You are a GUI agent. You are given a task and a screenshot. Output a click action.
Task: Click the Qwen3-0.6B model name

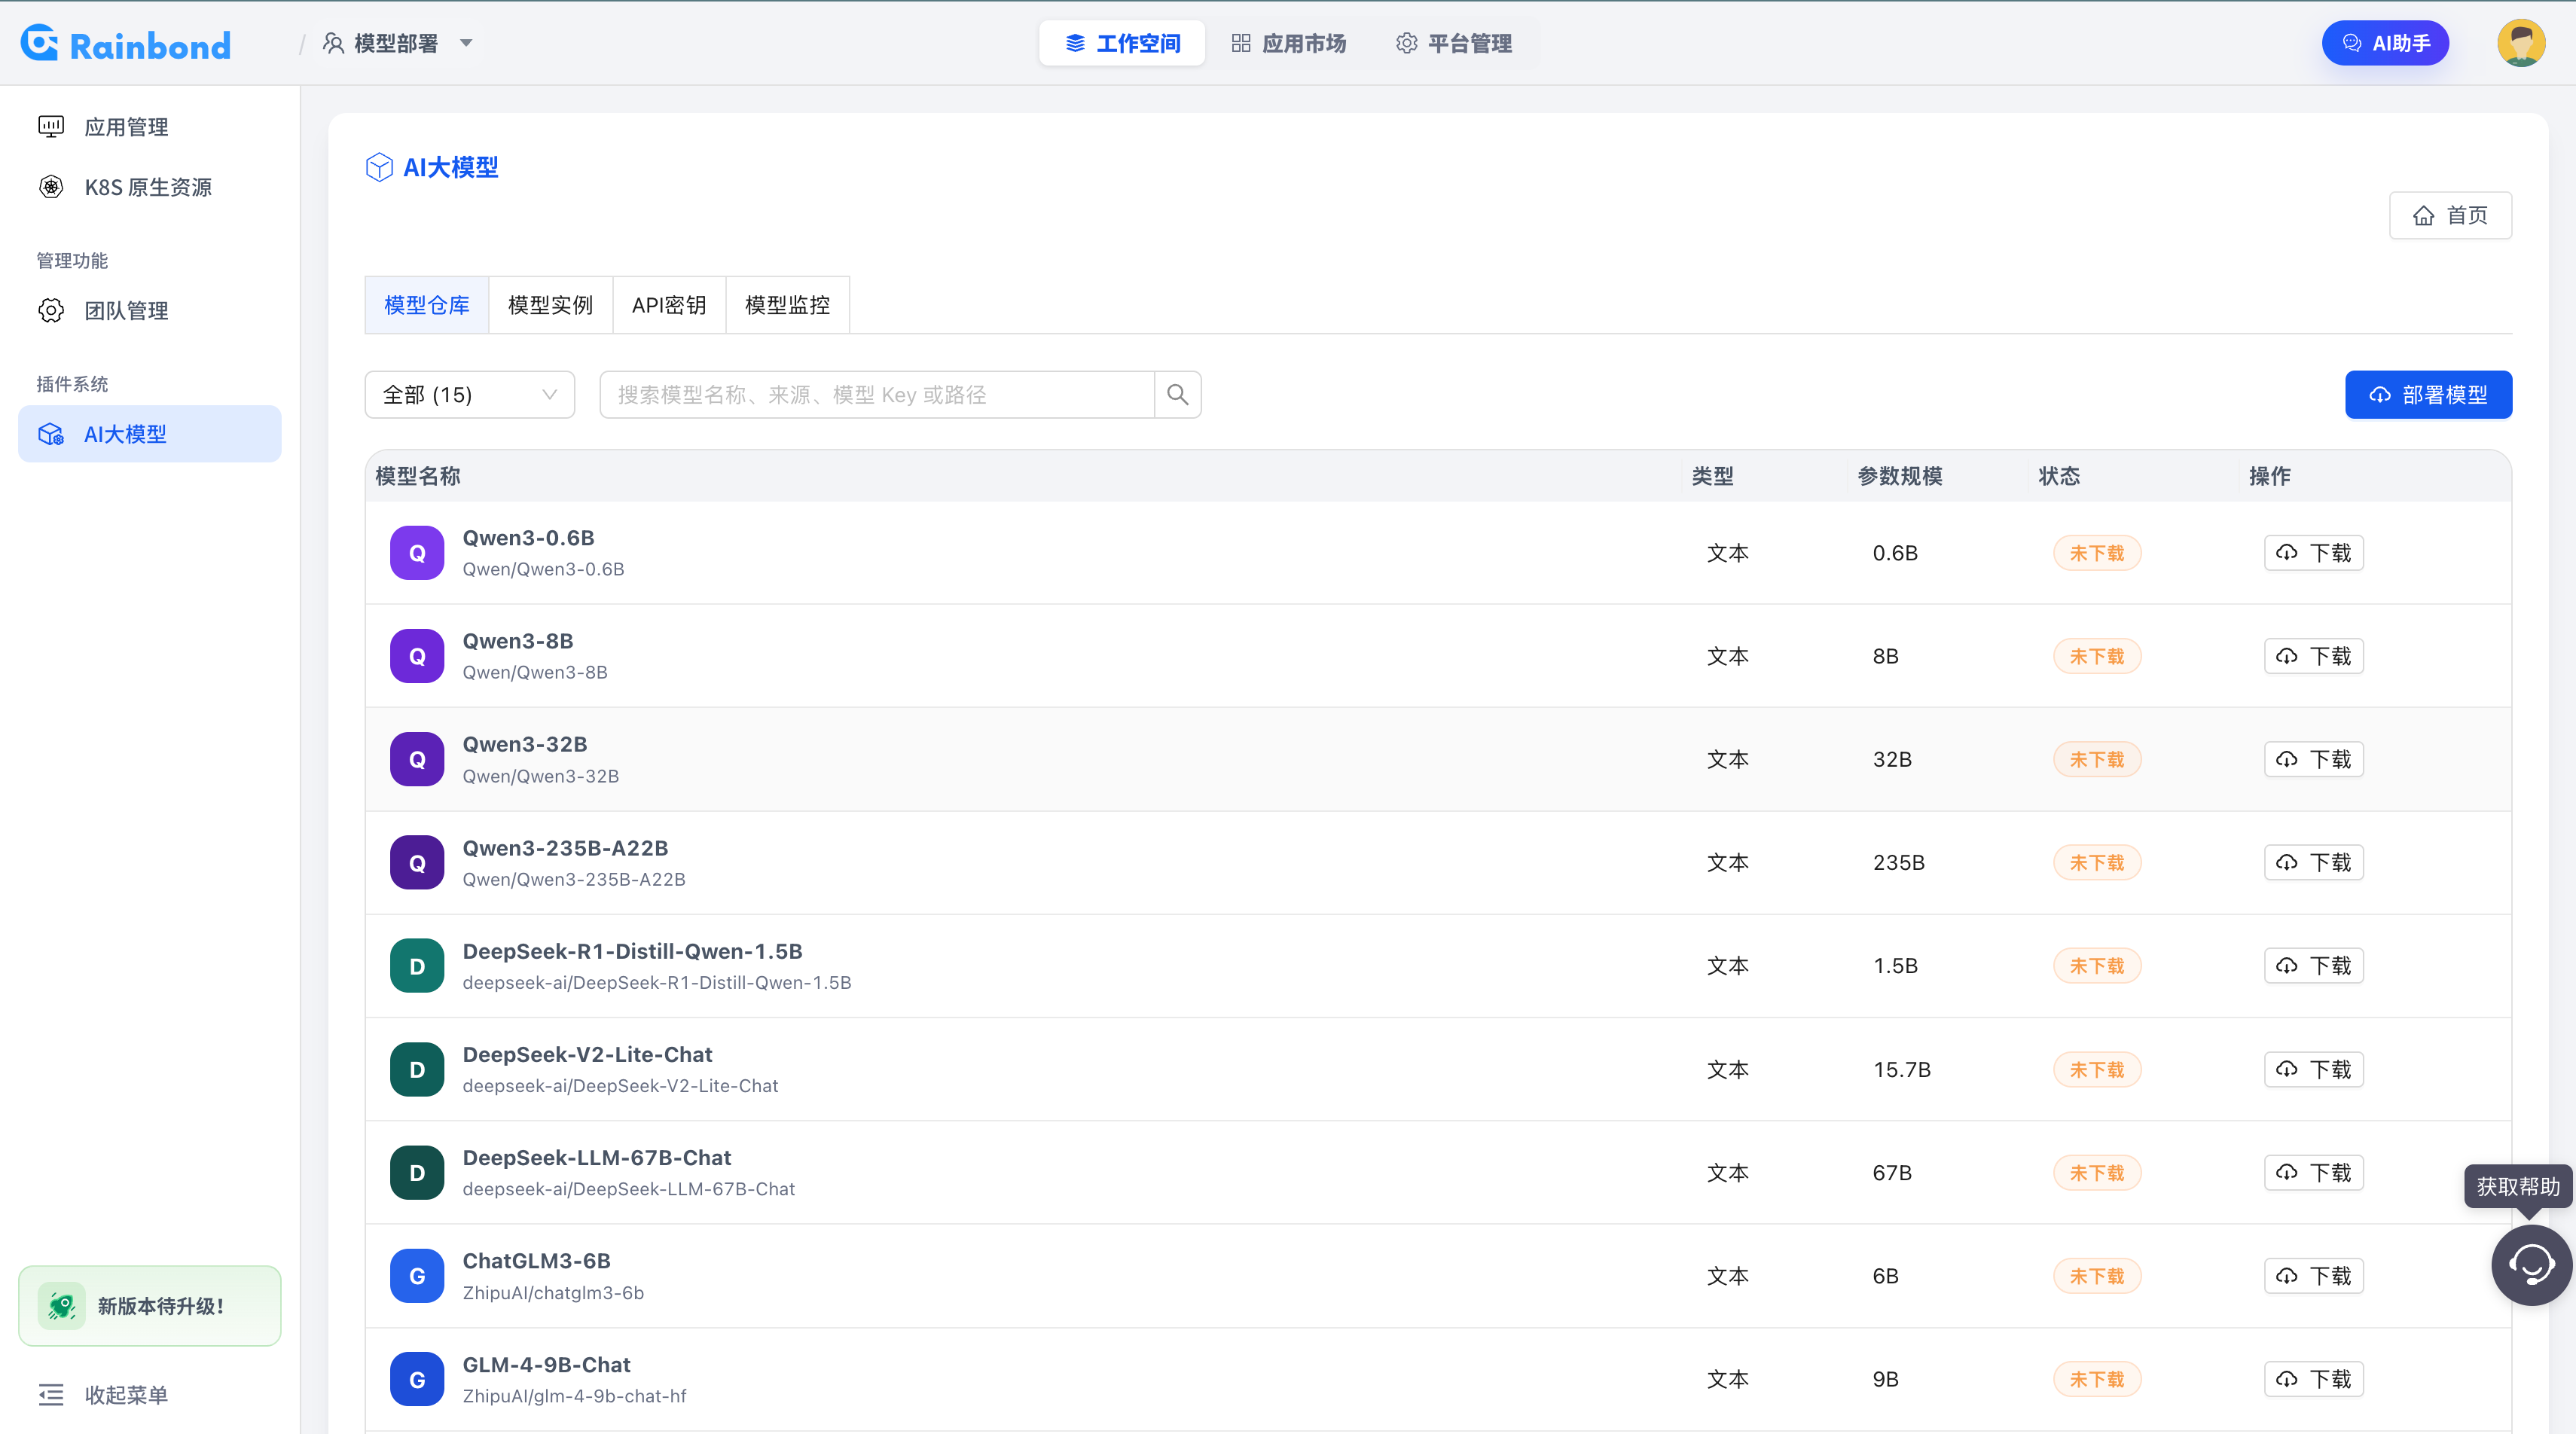(528, 538)
